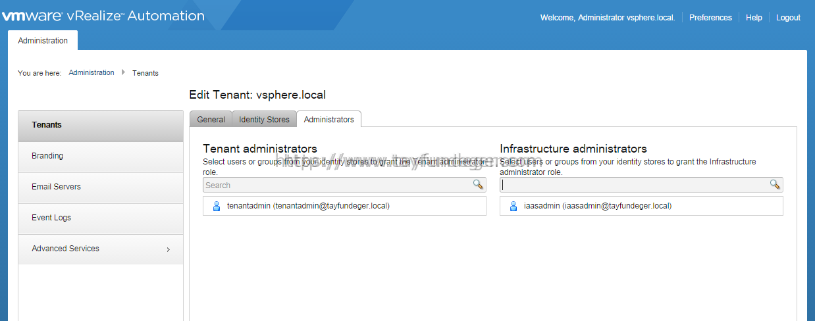The height and width of the screenshot is (321, 815).
Task: Switch to the Identity Stores tab
Action: (264, 119)
